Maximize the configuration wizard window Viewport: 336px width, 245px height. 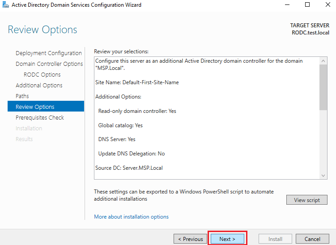point(307,5)
